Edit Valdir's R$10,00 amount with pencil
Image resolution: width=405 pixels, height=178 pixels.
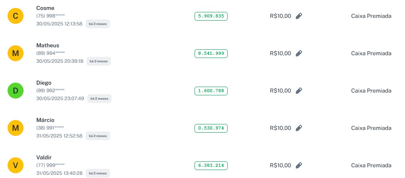pos(299,165)
